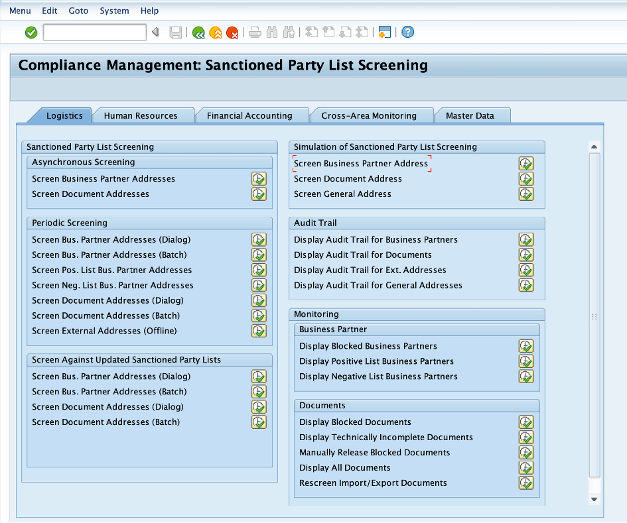Execute Screen Pos. List Bus. Partner Addresses
Viewport: 627px width, 523px height.
point(259,270)
